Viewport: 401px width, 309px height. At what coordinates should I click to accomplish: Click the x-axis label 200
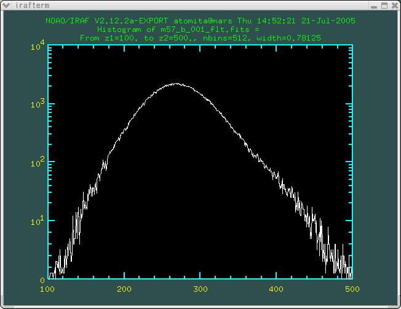tap(124, 289)
